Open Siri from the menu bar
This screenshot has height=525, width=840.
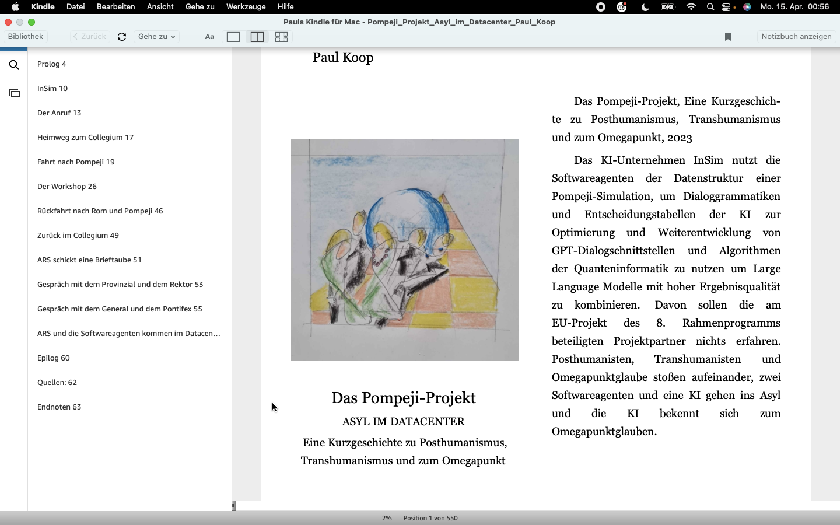(747, 7)
